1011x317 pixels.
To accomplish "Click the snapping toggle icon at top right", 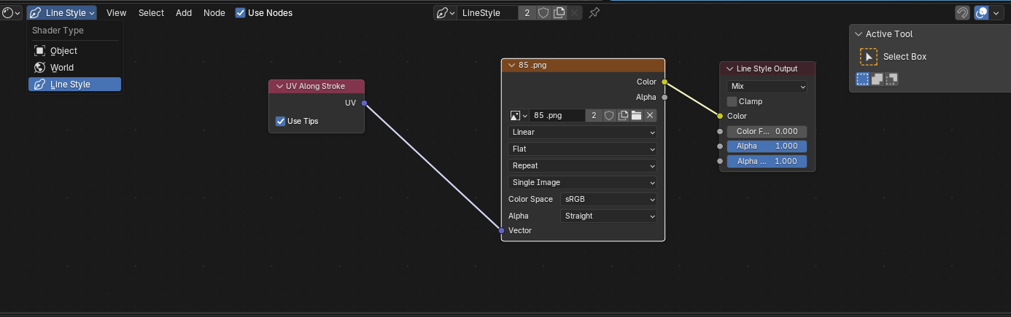I will (x=963, y=12).
